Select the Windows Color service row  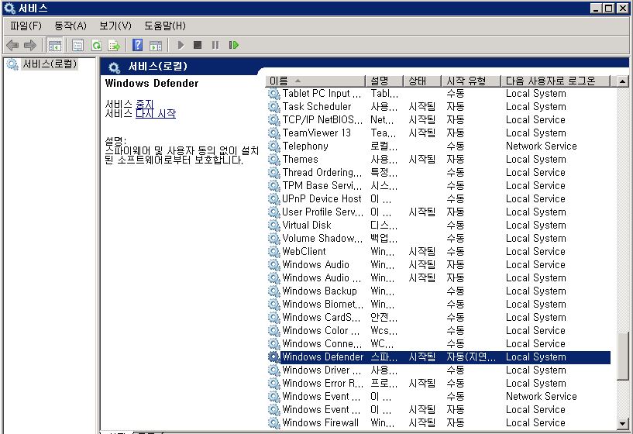[438, 330]
